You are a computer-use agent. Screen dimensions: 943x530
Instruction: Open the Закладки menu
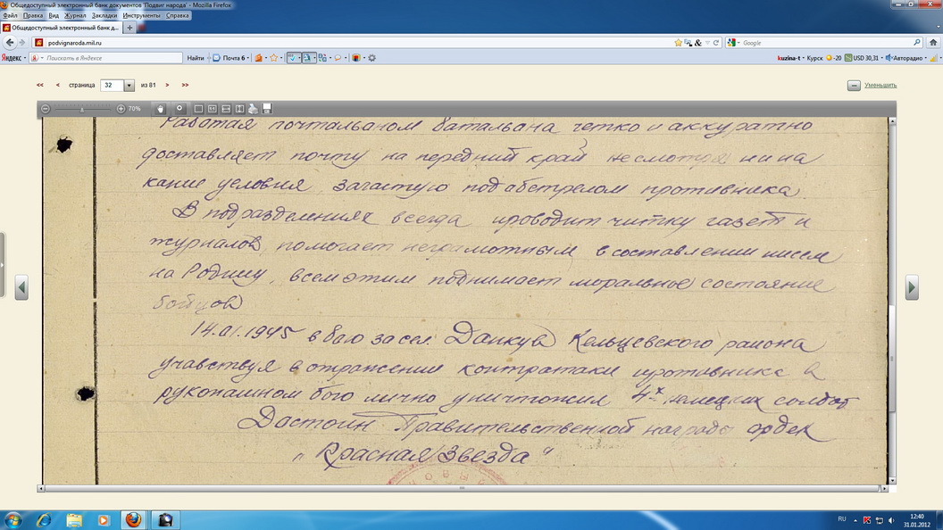tap(104, 15)
